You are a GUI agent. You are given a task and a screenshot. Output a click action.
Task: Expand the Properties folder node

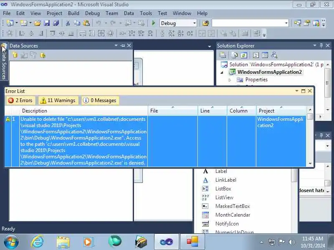pos(230,80)
